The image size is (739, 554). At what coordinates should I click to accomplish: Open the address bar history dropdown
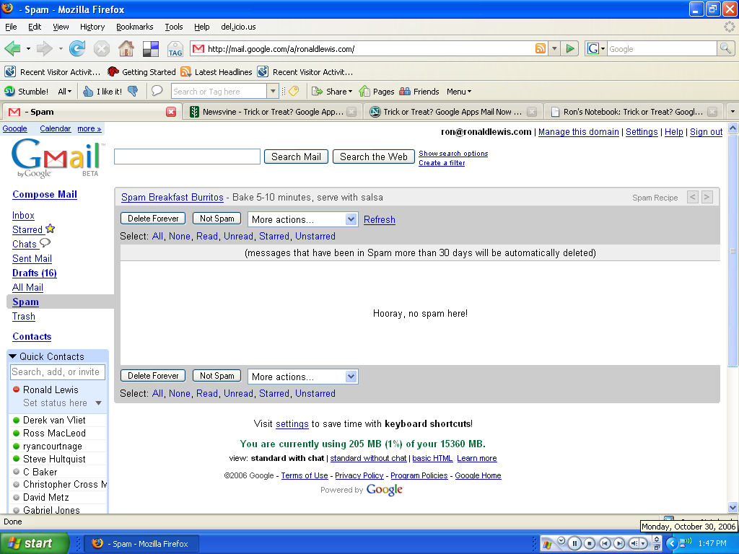[555, 48]
